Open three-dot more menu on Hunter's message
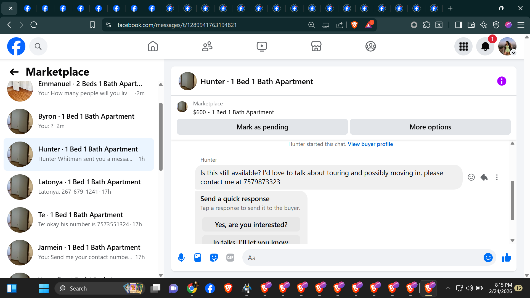 click(497, 177)
